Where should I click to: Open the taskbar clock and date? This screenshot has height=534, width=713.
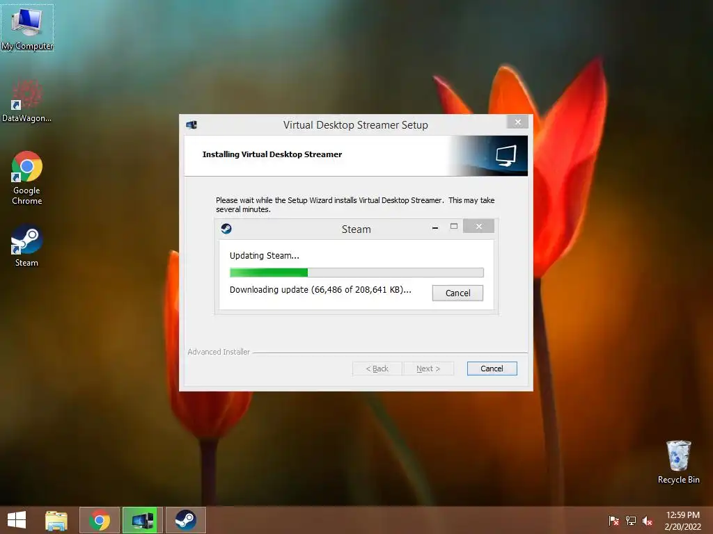682,521
